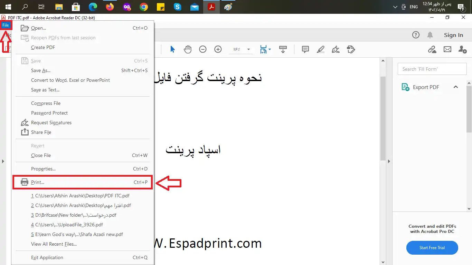The image size is (472, 265).
Task: Open Google Chrome from the taskbar
Action: click(144, 7)
